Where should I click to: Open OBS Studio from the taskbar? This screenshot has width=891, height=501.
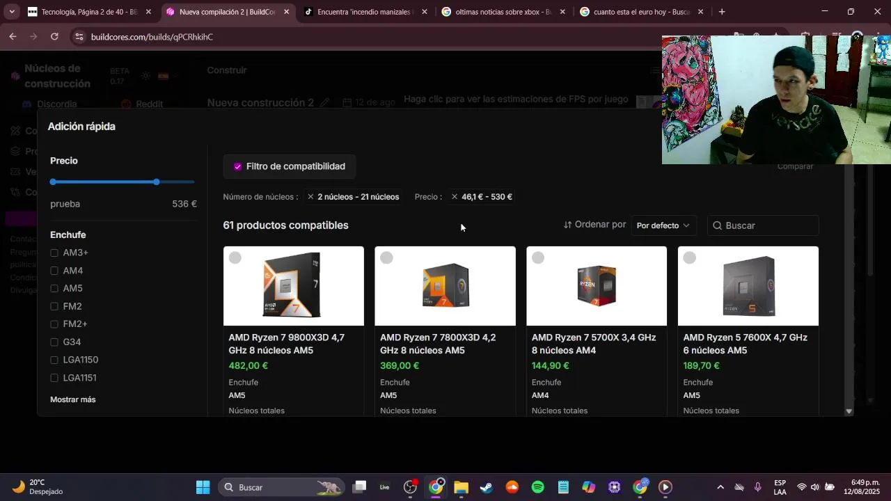410,487
